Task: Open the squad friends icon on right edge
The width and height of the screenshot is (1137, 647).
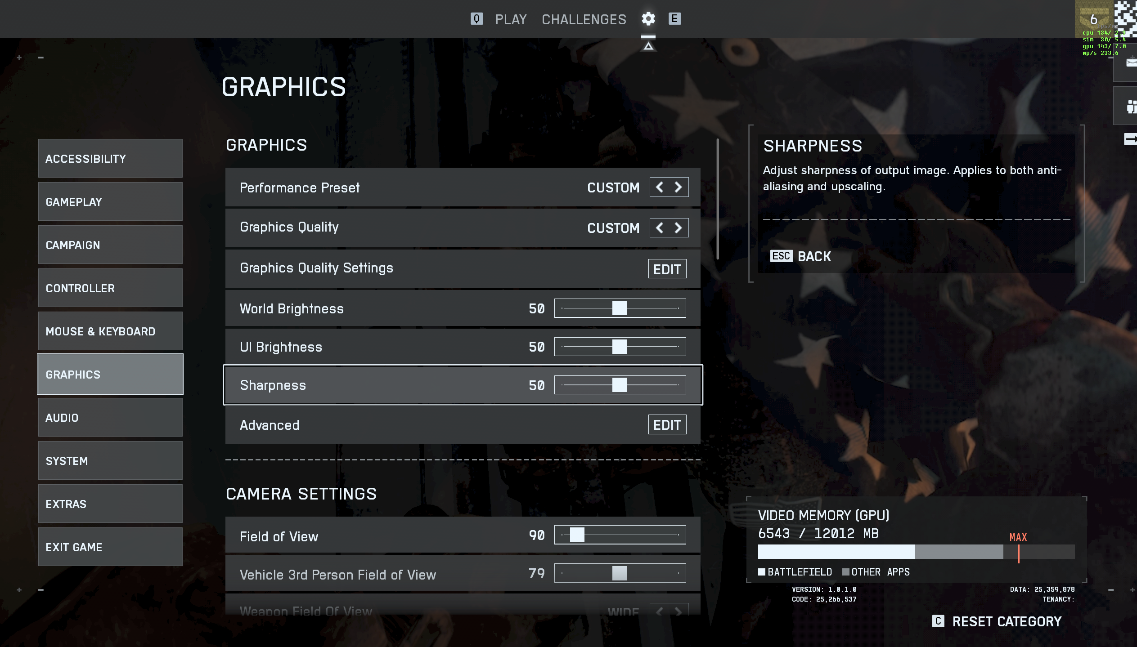Action: tap(1130, 107)
